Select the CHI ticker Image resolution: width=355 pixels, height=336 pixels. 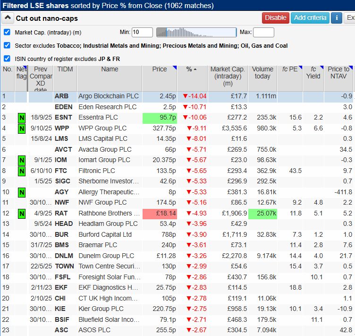coord(60,298)
